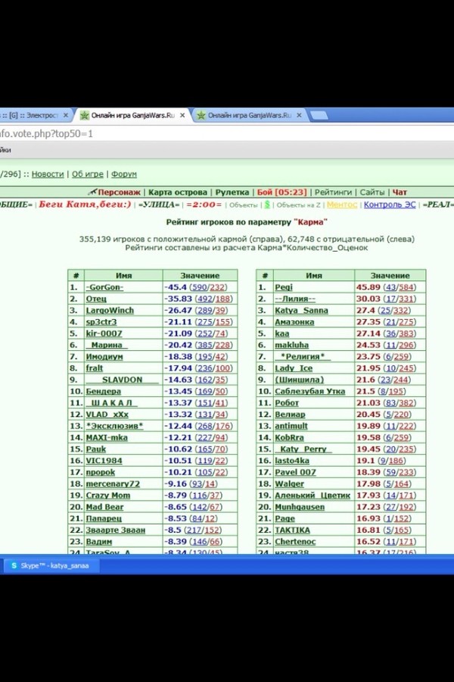
Task: Open player --Лилия-- profile
Action: [295, 299]
